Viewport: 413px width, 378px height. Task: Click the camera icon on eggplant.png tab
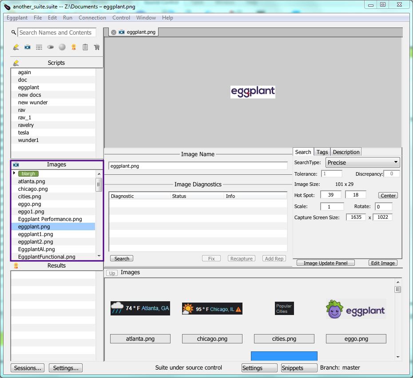point(121,32)
